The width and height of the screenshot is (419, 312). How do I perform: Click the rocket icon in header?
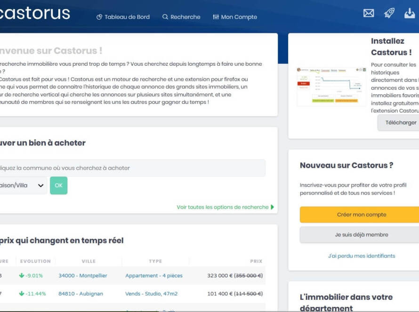[x=389, y=13]
